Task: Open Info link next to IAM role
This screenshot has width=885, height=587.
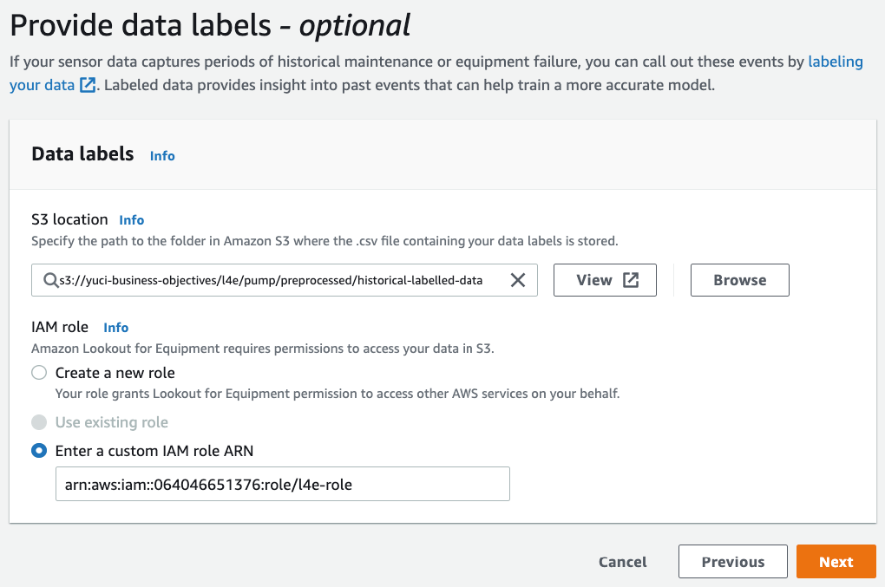Action: pos(116,328)
